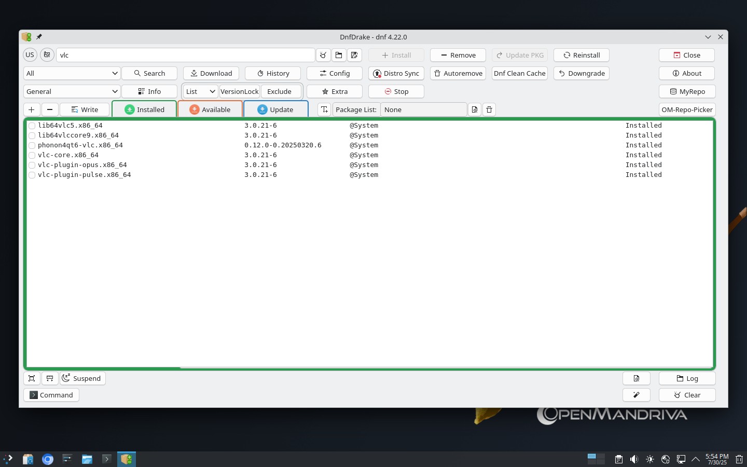The height and width of the screenshot is (467, 747).
Task: Check the vlc-core.x86_64 package checkbox
Action: click(32, 155)
